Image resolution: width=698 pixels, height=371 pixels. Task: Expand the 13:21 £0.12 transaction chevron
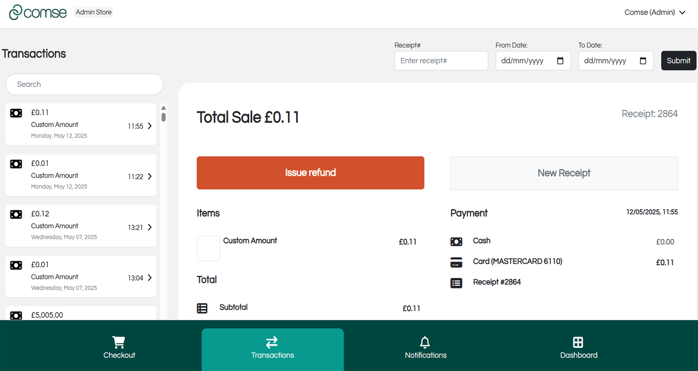[x=150, y=227]
